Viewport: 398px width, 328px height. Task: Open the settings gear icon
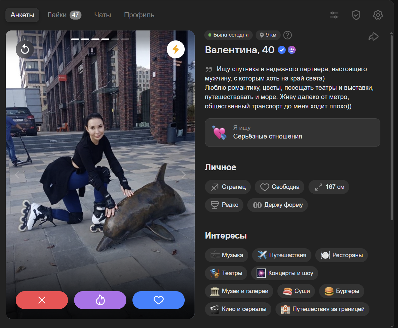(x=378, y=15)
